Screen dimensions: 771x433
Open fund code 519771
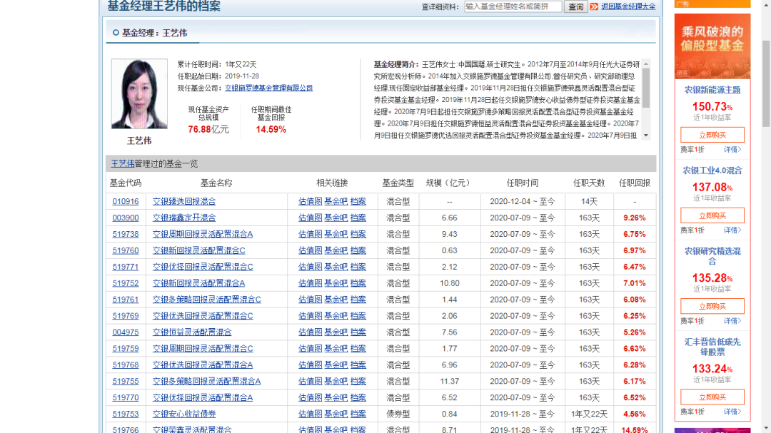pyautogui.click(x=126, y=267)
